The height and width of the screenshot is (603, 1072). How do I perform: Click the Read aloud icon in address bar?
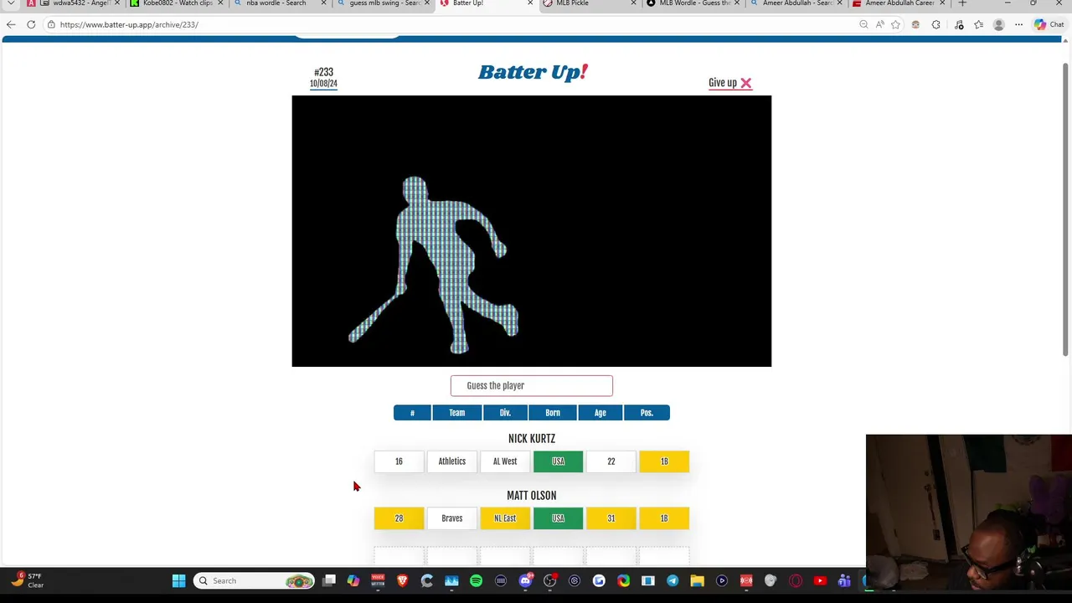coord(879,24)
